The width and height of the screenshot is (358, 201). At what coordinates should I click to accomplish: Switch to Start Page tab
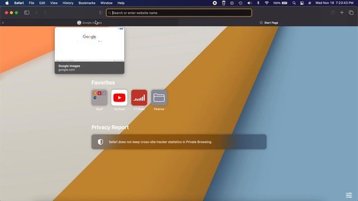(x=268, y=22)
